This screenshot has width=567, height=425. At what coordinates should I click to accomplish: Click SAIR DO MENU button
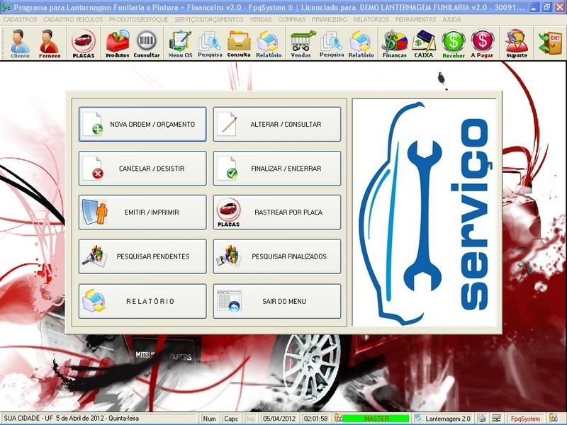[x=277, y=301]
